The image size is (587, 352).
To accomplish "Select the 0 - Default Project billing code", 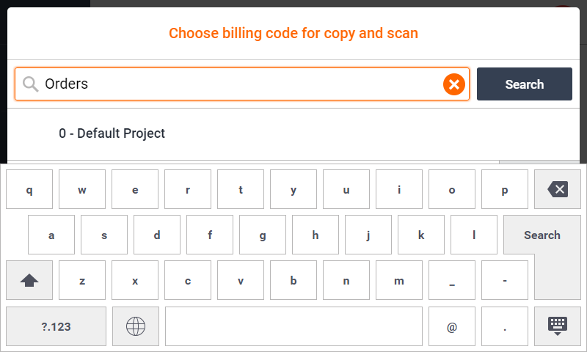I will tap(112, 133).
